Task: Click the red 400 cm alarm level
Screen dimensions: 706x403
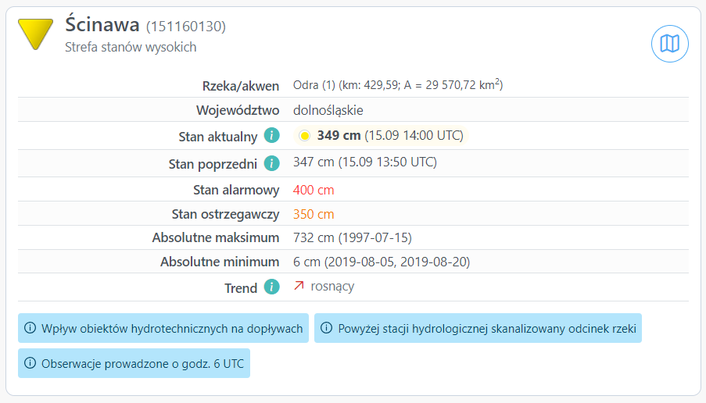Action: [x=314, y=190]
